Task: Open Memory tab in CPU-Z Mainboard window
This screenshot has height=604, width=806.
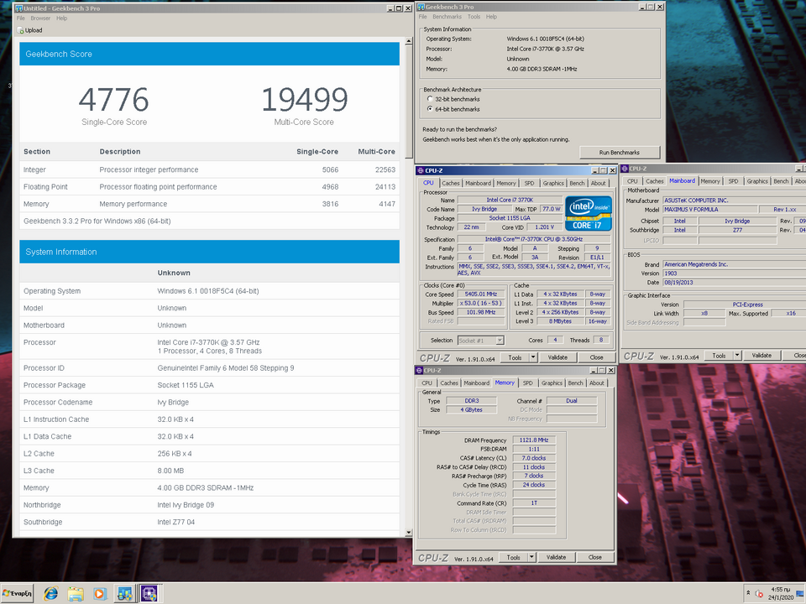Action: point(710,181)
